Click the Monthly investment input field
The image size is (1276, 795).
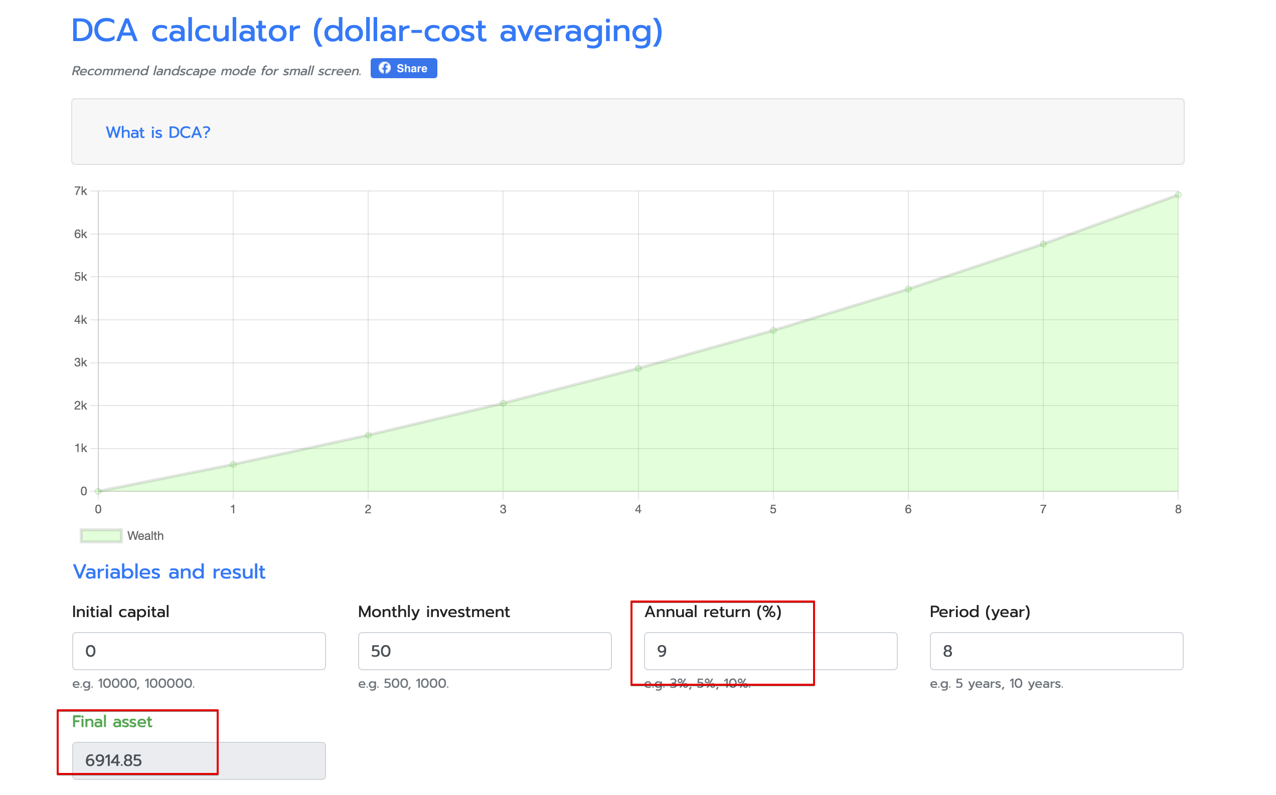click(x=485, y=651)
